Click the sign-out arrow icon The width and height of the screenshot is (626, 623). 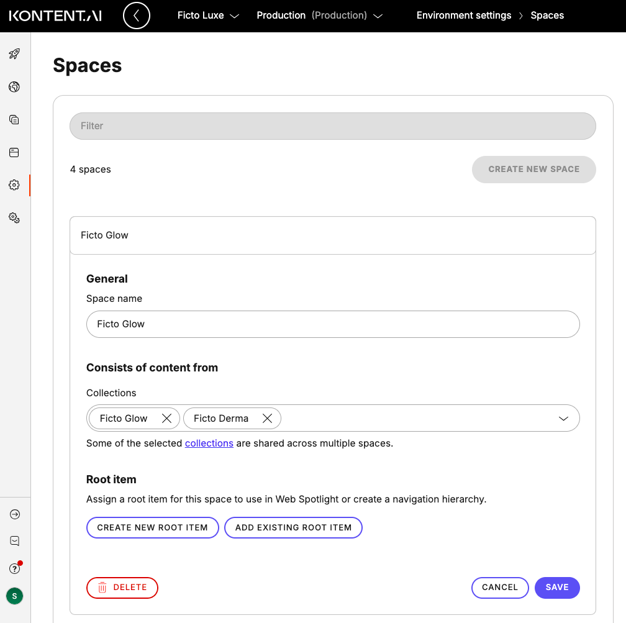pyautogui.click(x=14, y=514)
